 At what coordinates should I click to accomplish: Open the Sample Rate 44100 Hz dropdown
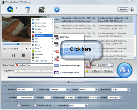(94, 98)
